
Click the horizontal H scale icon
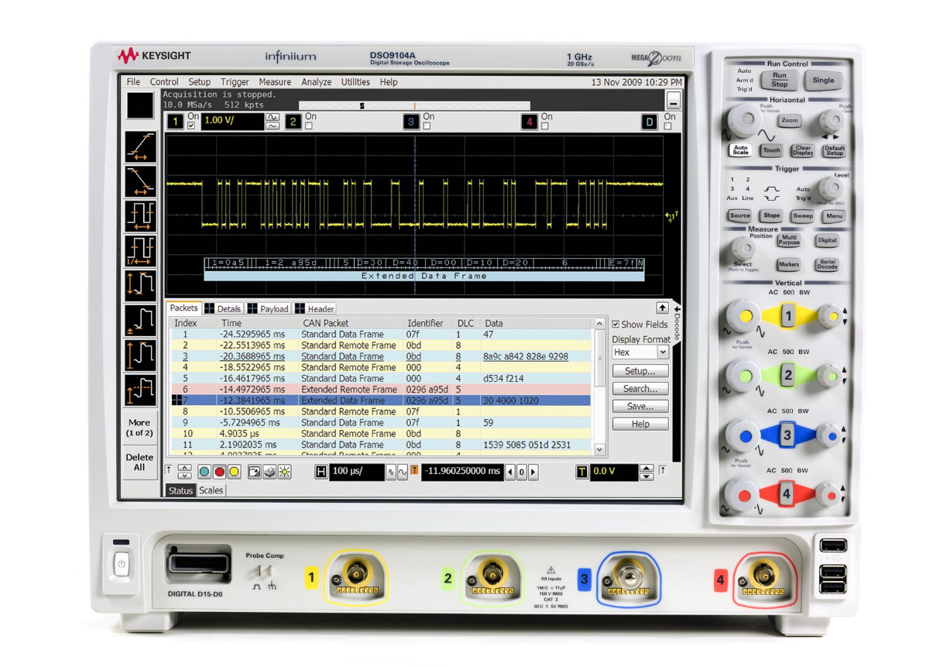pyautogui.click(x=321, y=472)
